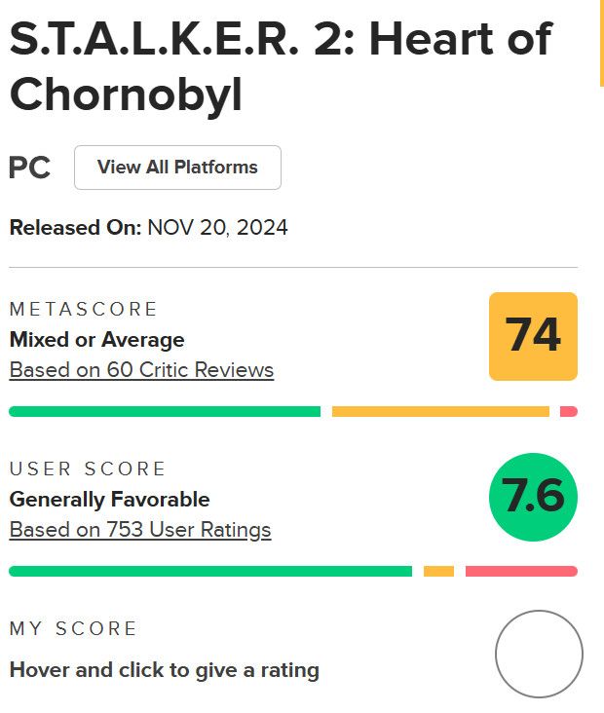Click the empty My Score rating circle
604x713 pixels.
click(539, 654)
